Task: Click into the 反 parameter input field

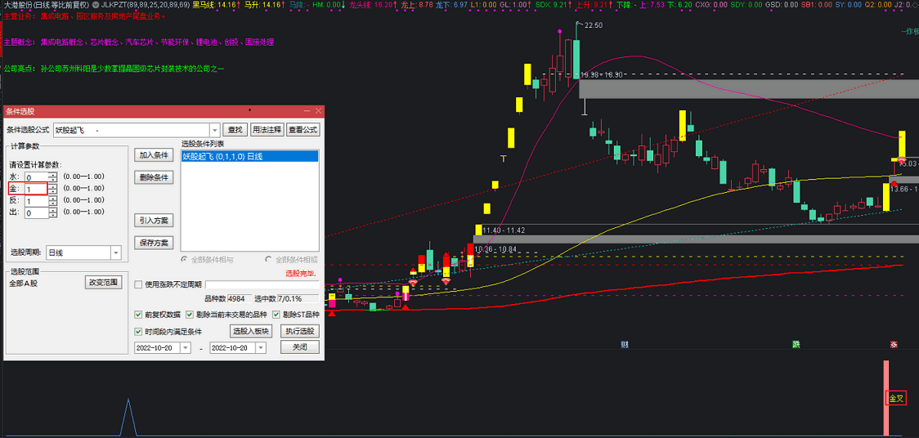Action: 37,202
